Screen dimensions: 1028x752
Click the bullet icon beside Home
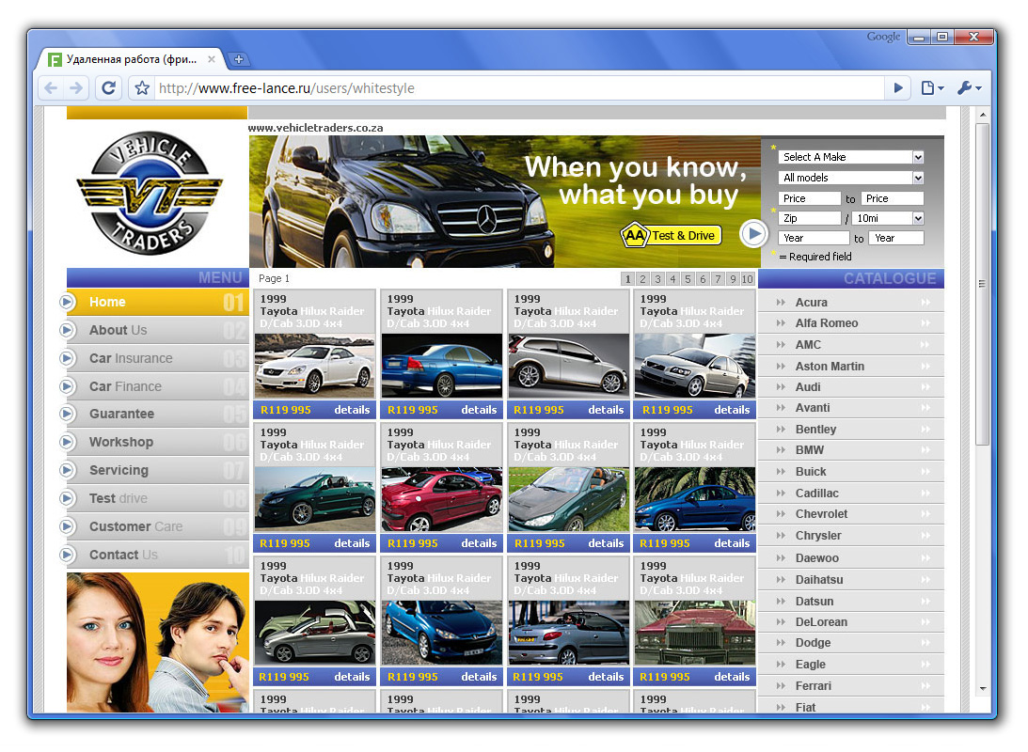(67, 302)
